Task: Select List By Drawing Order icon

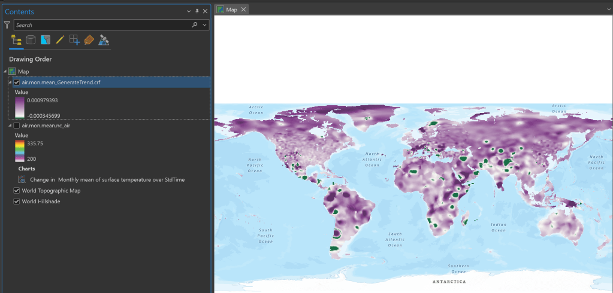Action: tap(16, 40)
